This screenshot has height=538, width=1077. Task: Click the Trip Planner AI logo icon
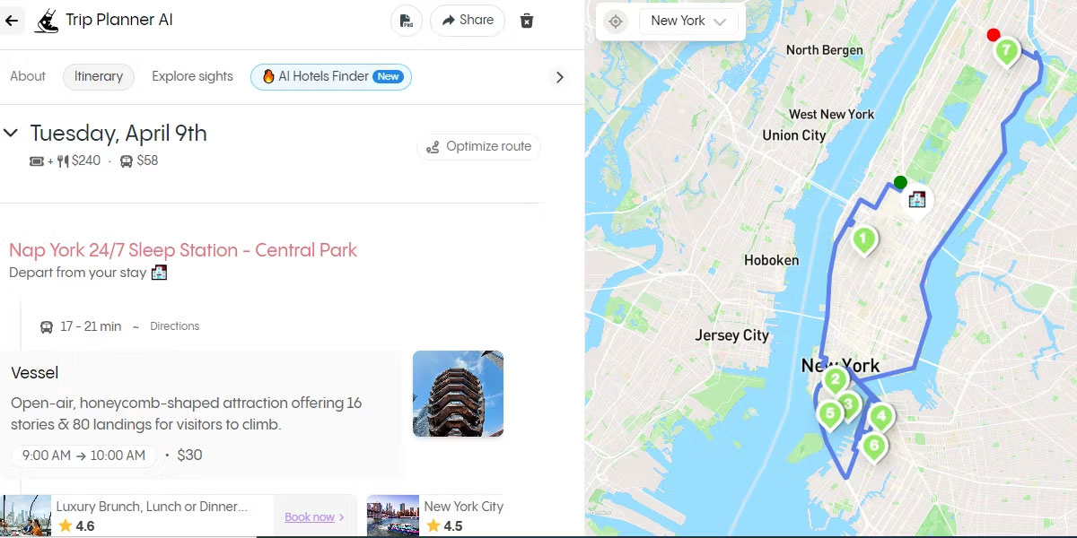tap(47, 21)
